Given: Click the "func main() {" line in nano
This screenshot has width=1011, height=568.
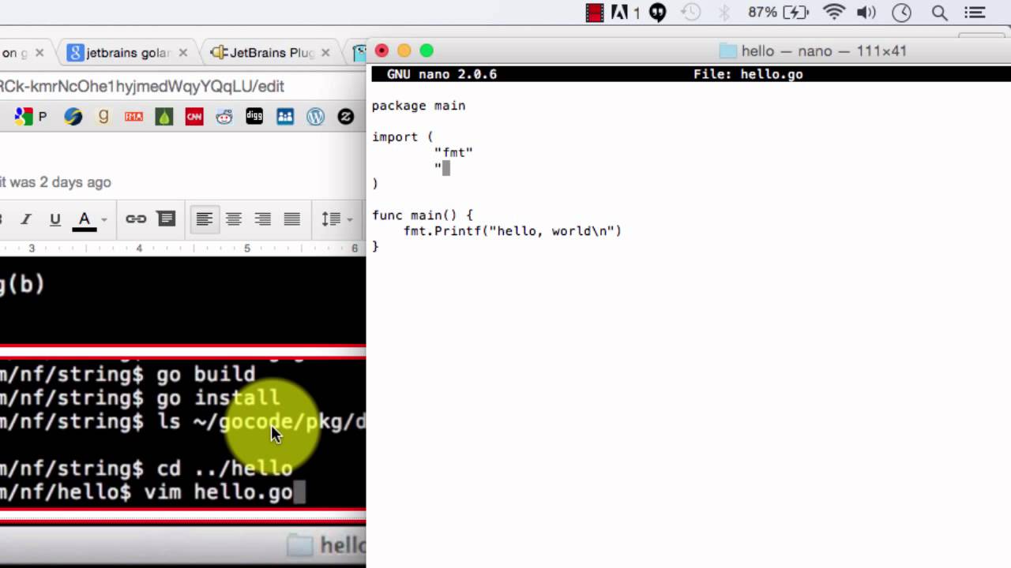Looking at the screenshot, I should (423, 215).
